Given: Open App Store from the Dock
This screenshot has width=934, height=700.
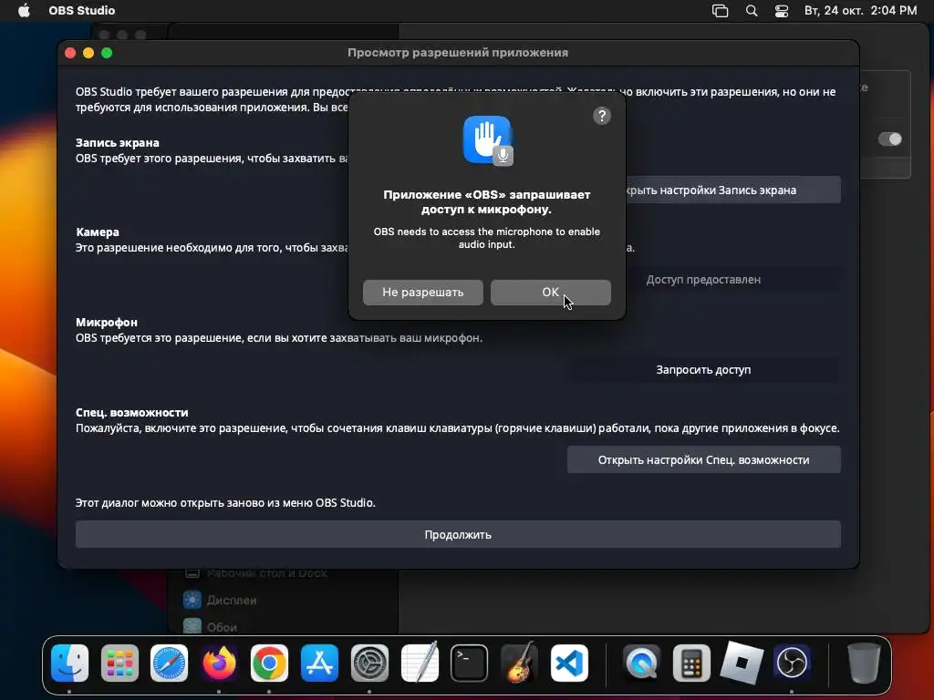Looking at the screenshot, I should pos(319,663).
